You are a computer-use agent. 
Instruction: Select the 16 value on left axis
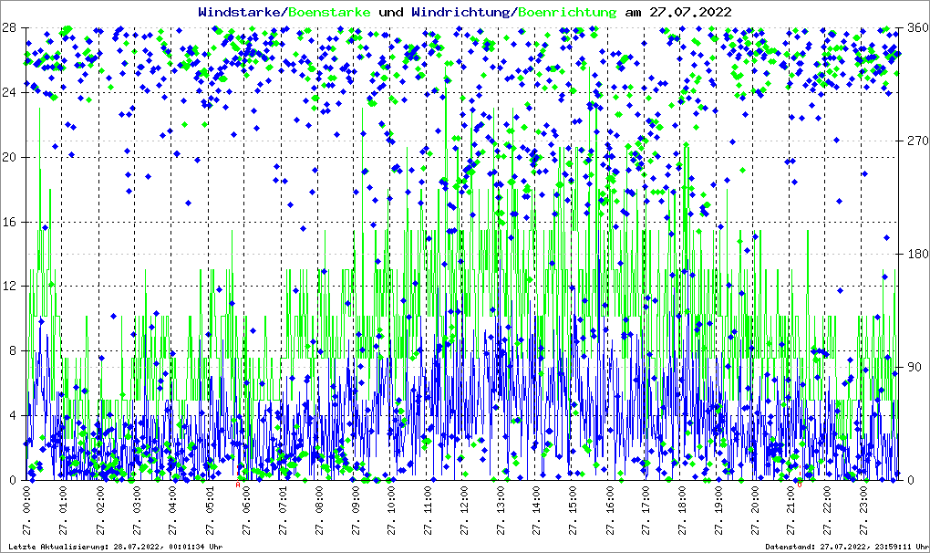tap(9, 222)
